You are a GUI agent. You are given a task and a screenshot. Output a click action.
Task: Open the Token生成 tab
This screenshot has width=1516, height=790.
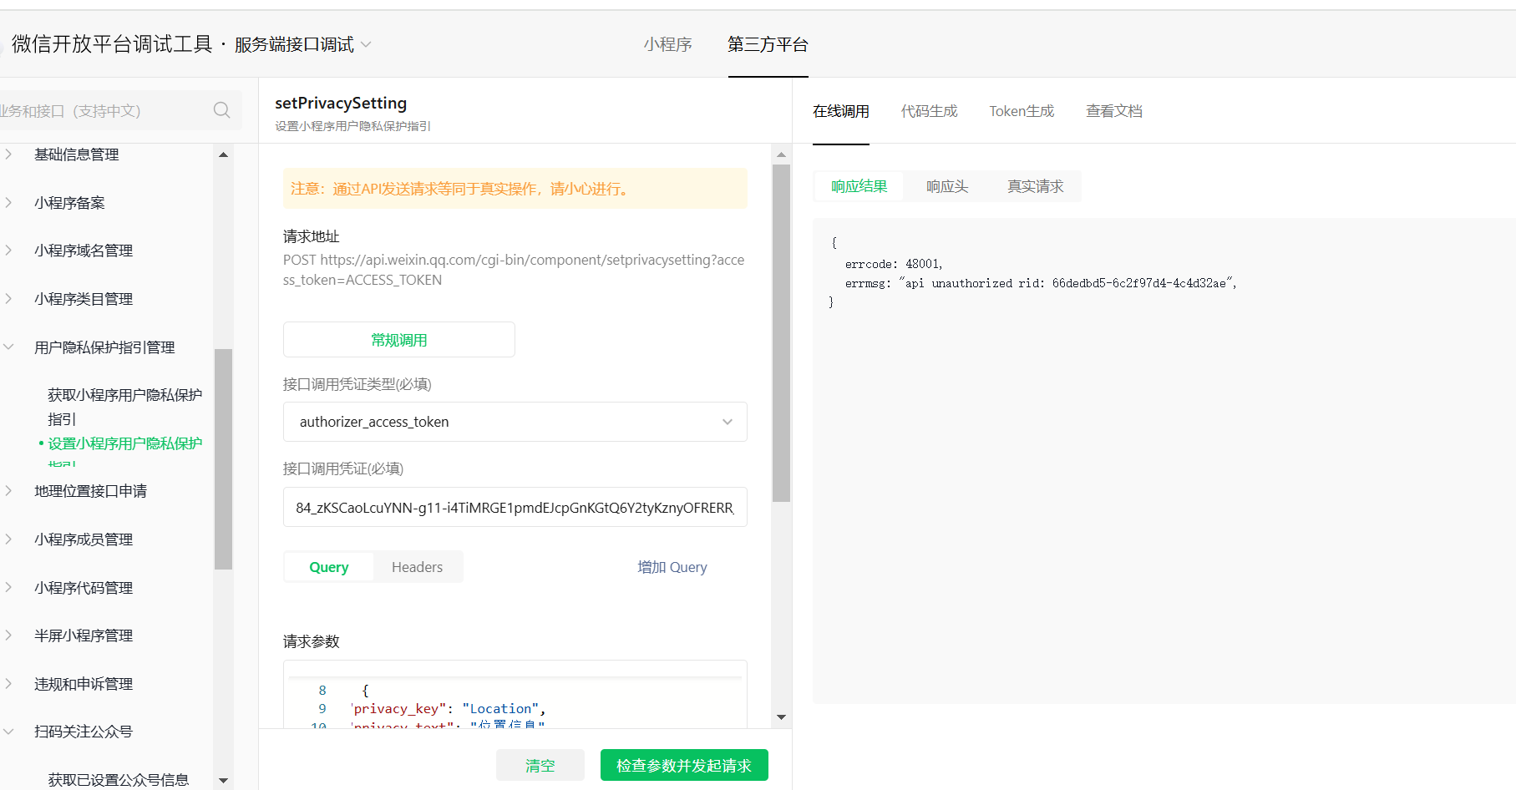[1022, 111]
